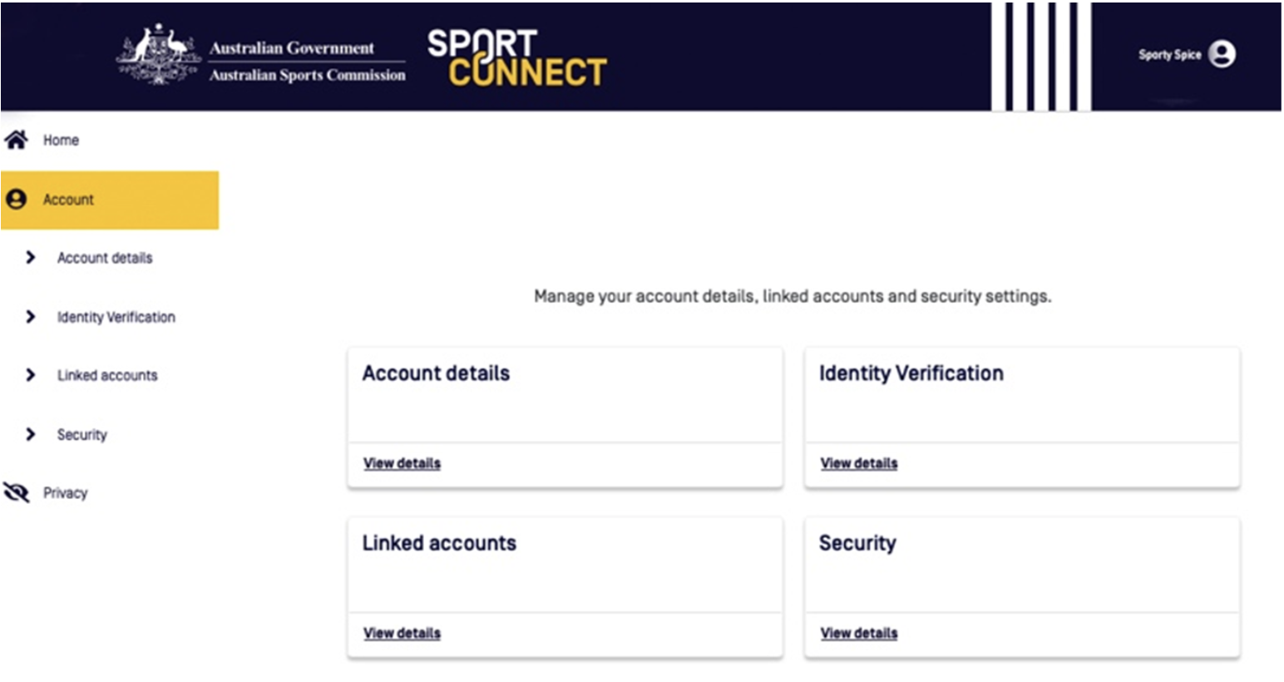
Task: Select Home in the sidebar menu
Action: [61, 141]
